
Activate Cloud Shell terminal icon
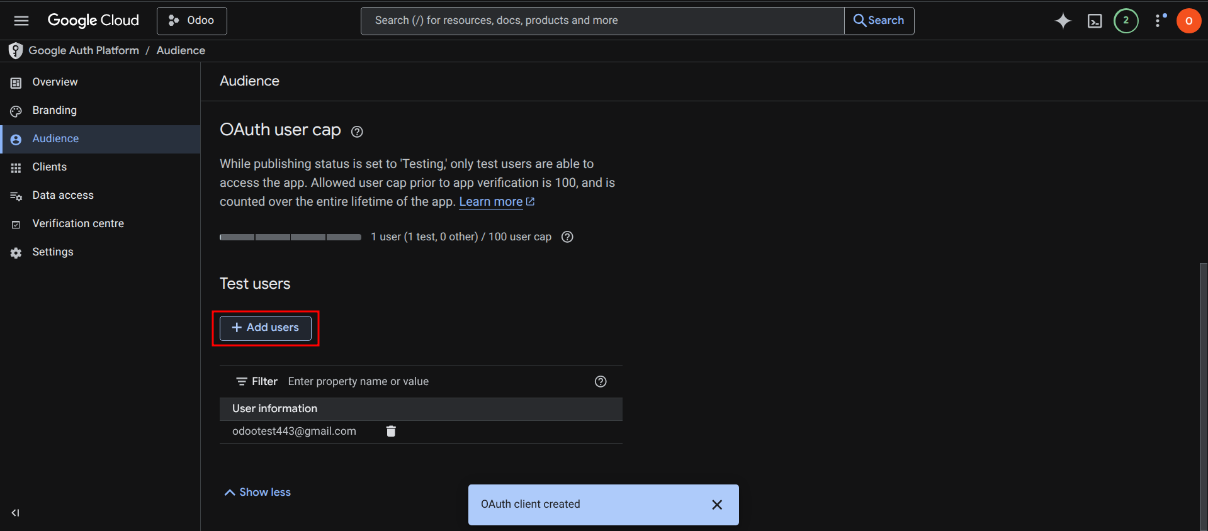(1095, 21)
